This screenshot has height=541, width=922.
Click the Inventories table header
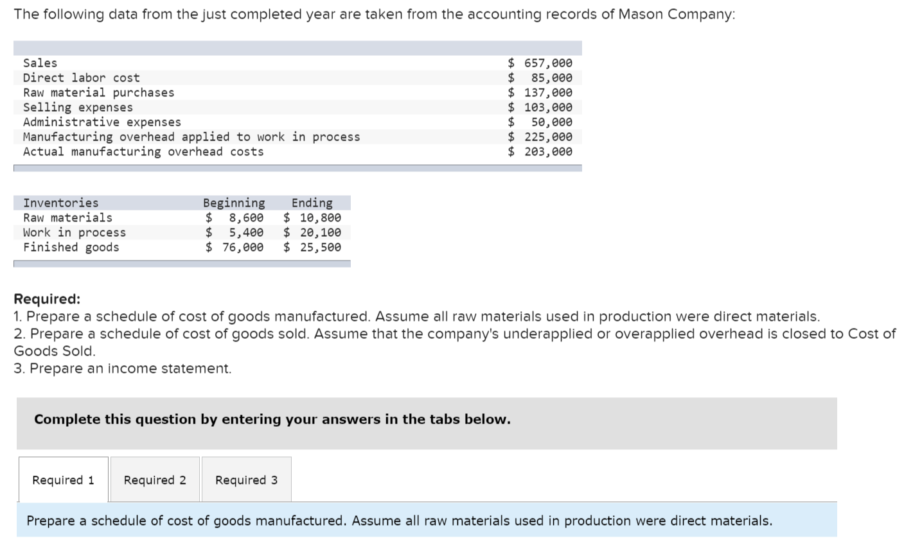click(60, 202)
